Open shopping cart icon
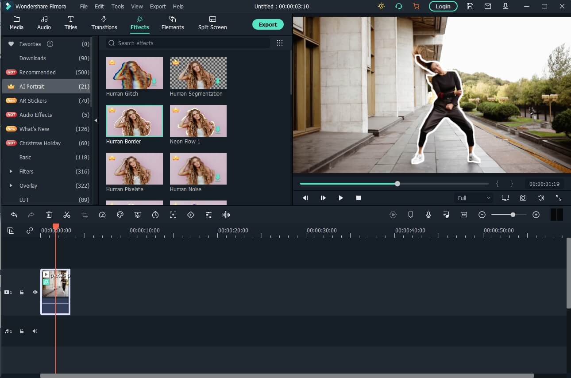This screenshot has width=571, height=378. point(416,6)
